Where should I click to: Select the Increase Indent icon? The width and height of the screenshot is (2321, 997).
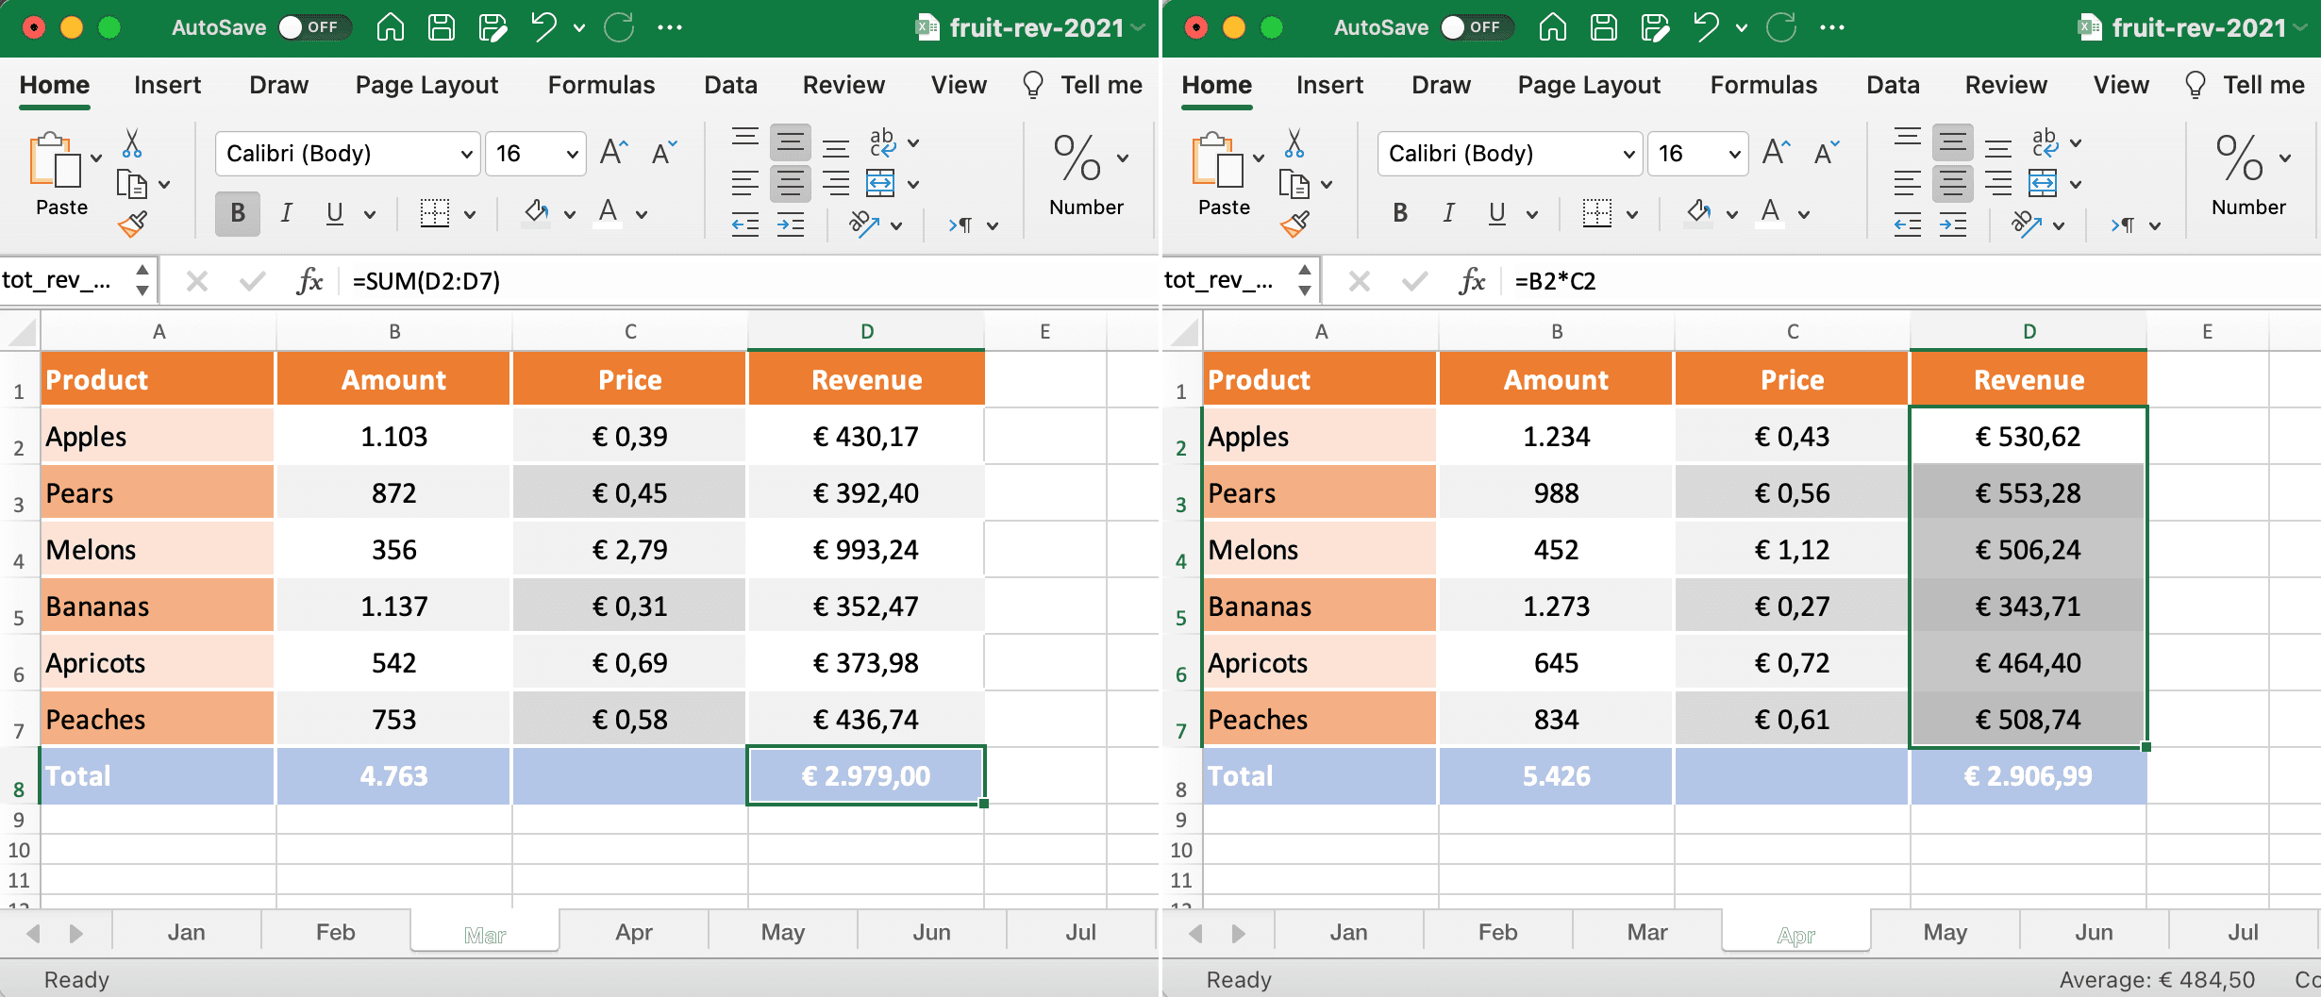click(x=790, y=224)
